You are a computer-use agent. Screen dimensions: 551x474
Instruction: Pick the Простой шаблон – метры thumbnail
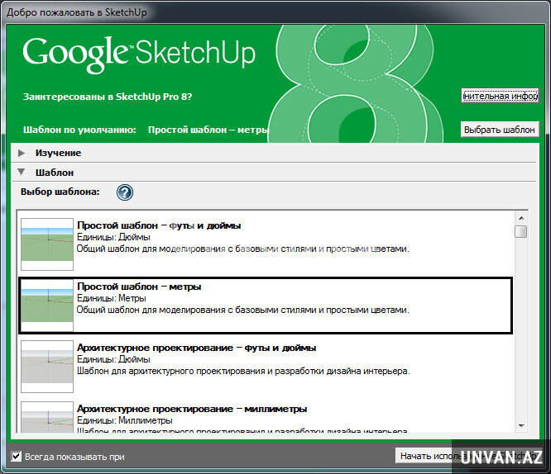[x=46, y=303]
